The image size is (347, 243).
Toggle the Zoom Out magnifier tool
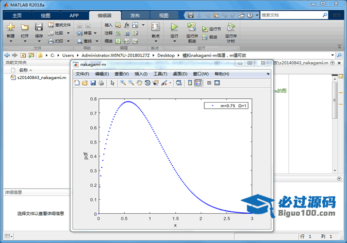point(131,83)
